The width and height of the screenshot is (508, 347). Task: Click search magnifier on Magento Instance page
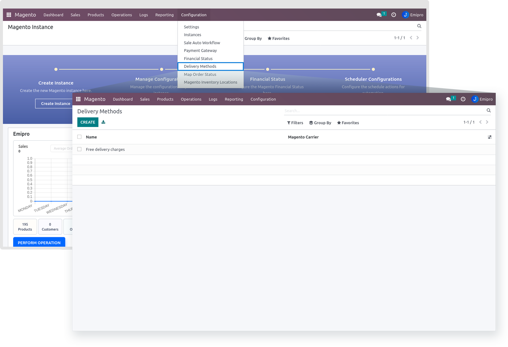419,26
